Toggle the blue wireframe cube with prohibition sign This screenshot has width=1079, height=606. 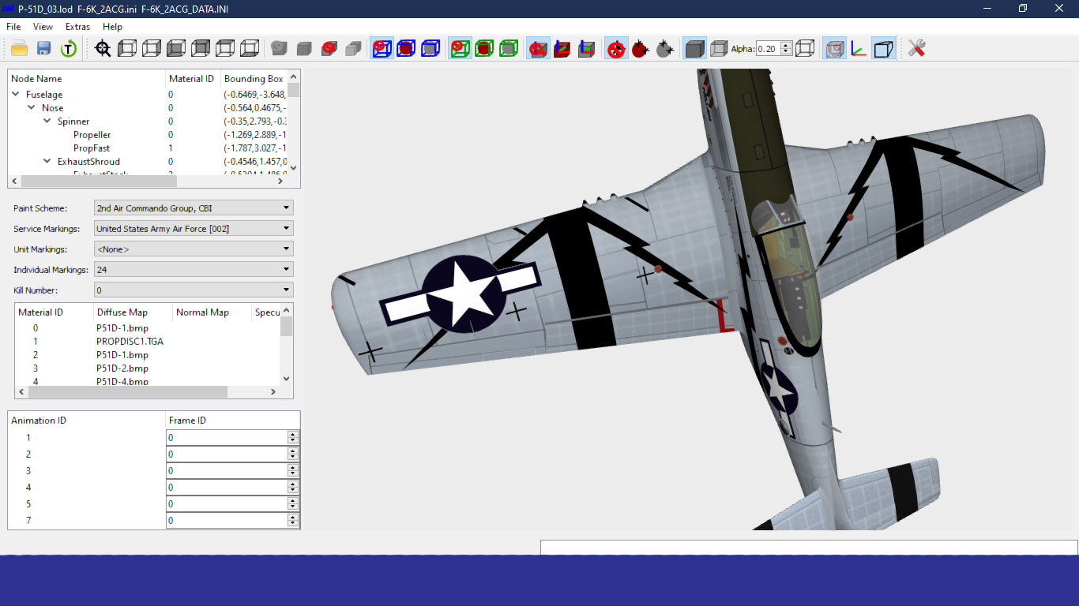382,49
